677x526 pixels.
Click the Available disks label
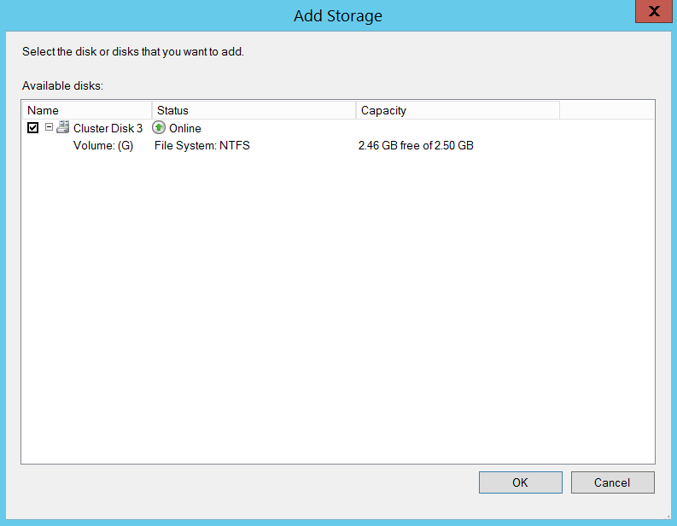tap(62, 85)
